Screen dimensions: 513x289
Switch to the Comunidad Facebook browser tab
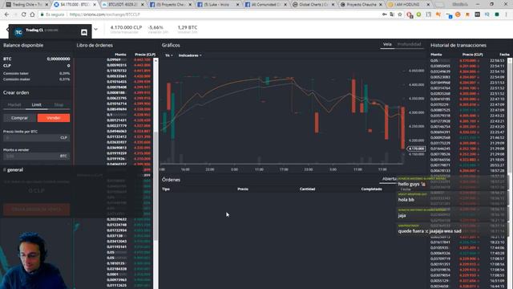click(x=265, y=5)
